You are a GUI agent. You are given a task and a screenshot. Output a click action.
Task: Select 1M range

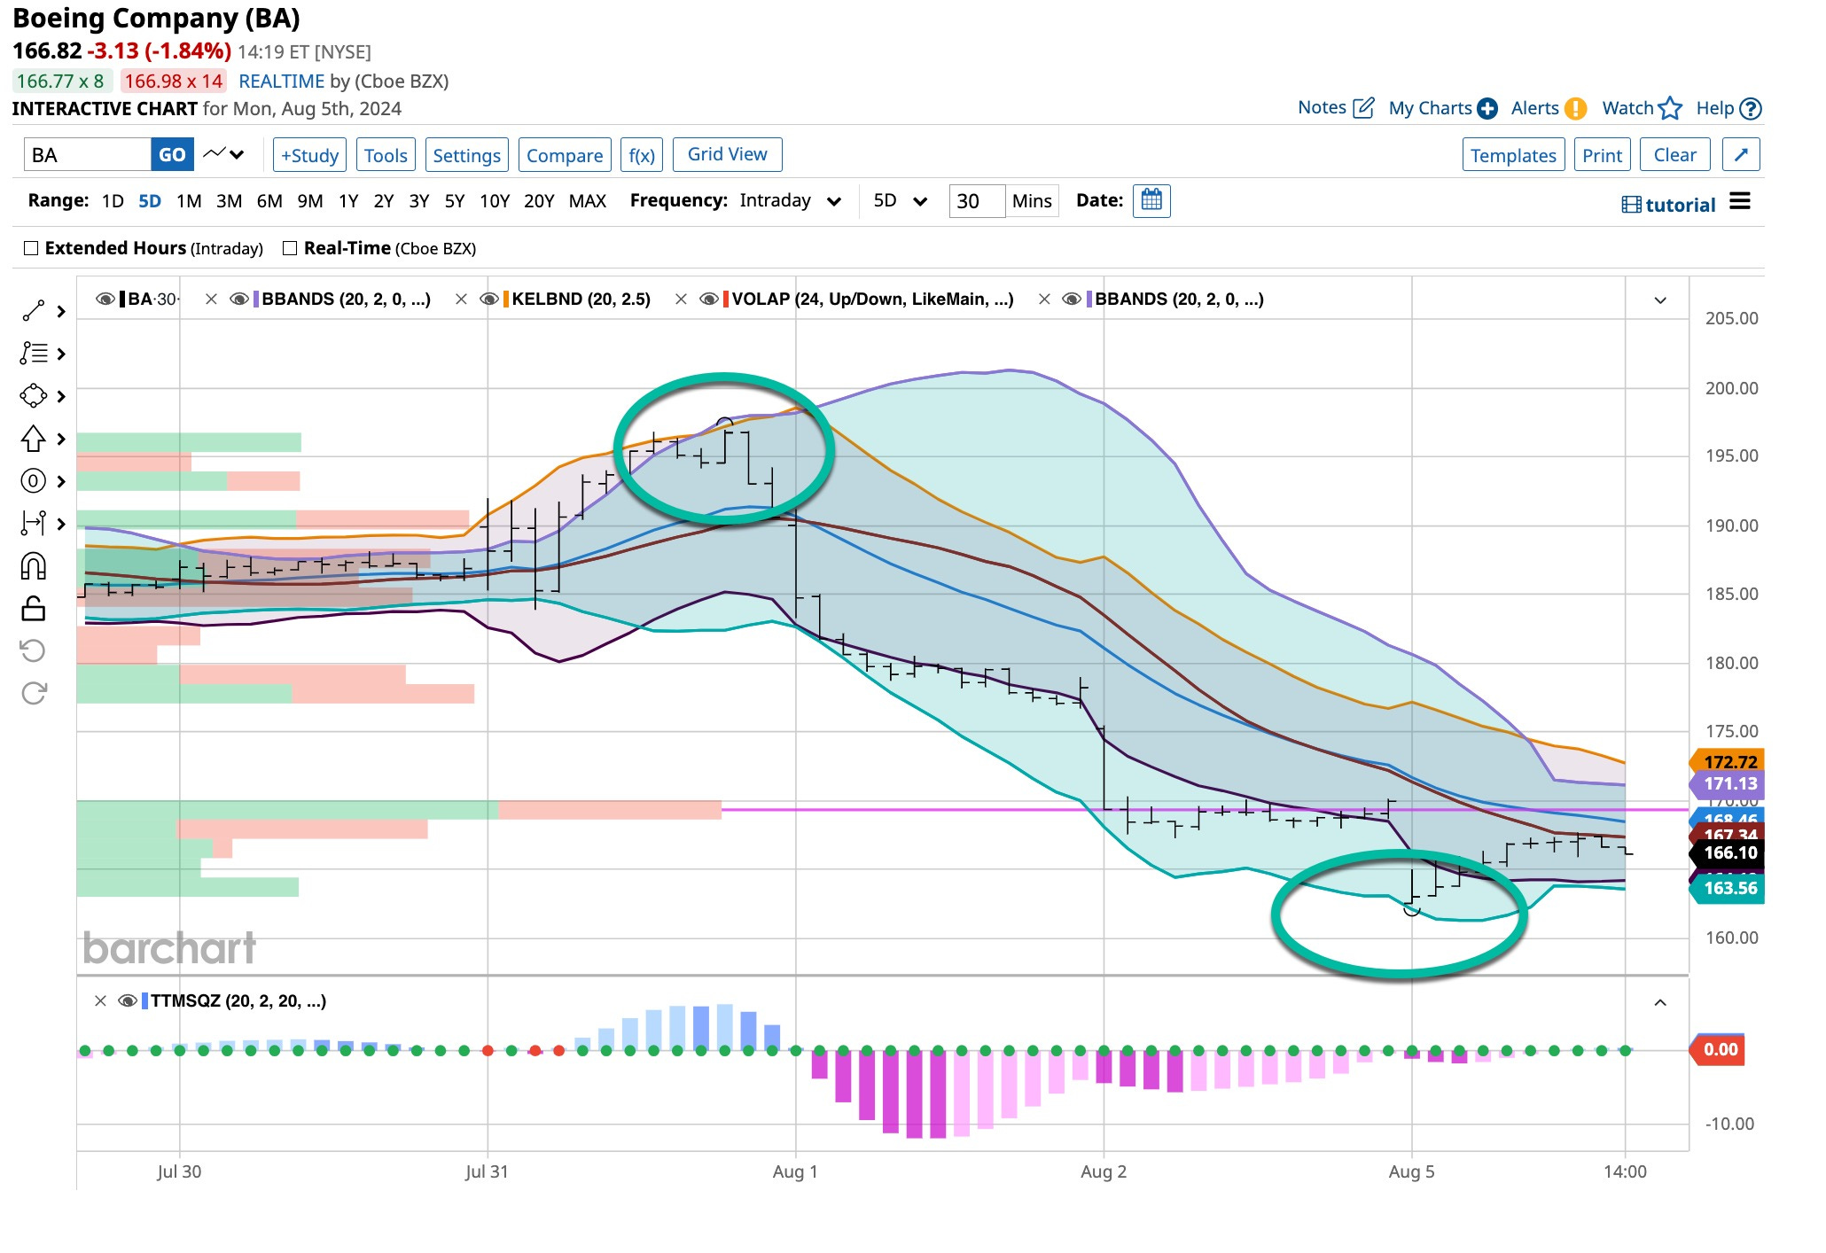click(x=189, y=201)
